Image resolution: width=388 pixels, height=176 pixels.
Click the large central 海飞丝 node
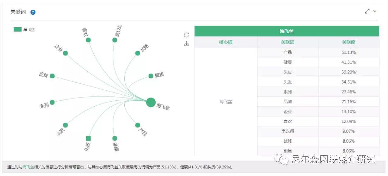151,102
